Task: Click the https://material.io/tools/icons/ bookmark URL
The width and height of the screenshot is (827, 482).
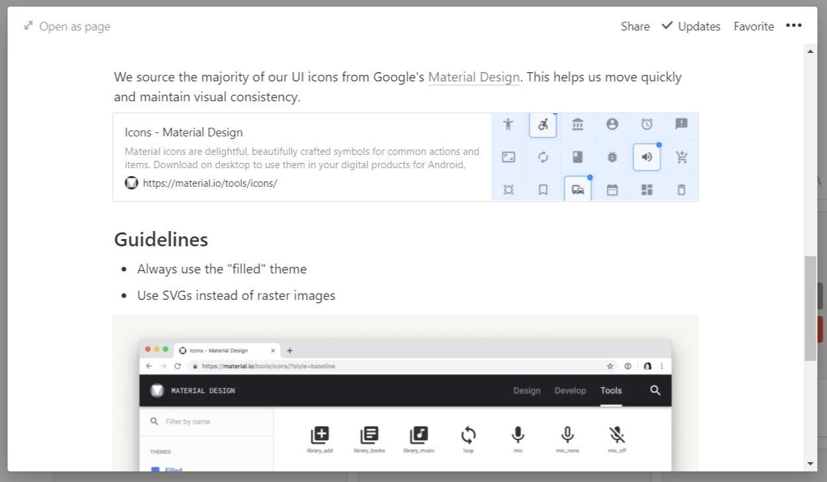Action: click(x=210, y=183)
